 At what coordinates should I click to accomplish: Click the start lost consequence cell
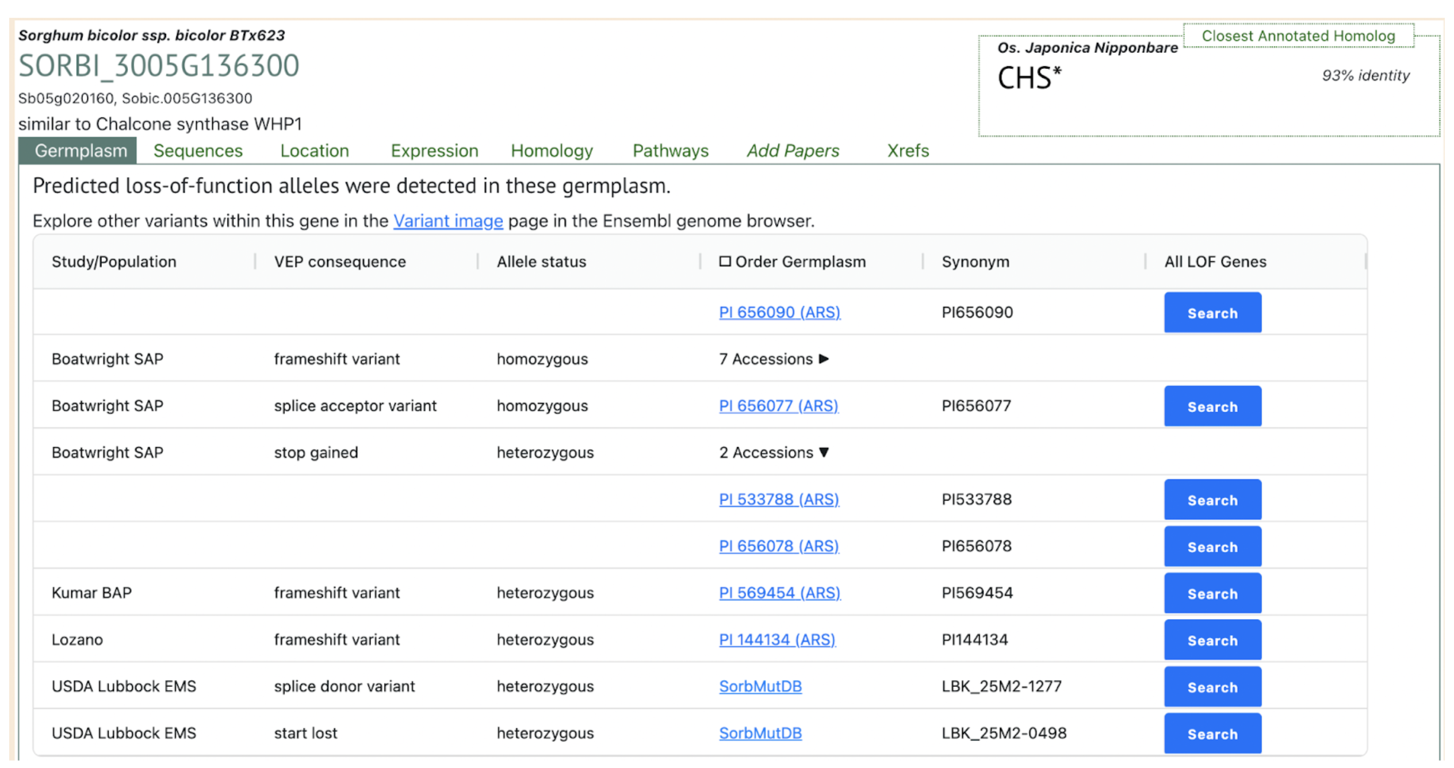[305, 734]
